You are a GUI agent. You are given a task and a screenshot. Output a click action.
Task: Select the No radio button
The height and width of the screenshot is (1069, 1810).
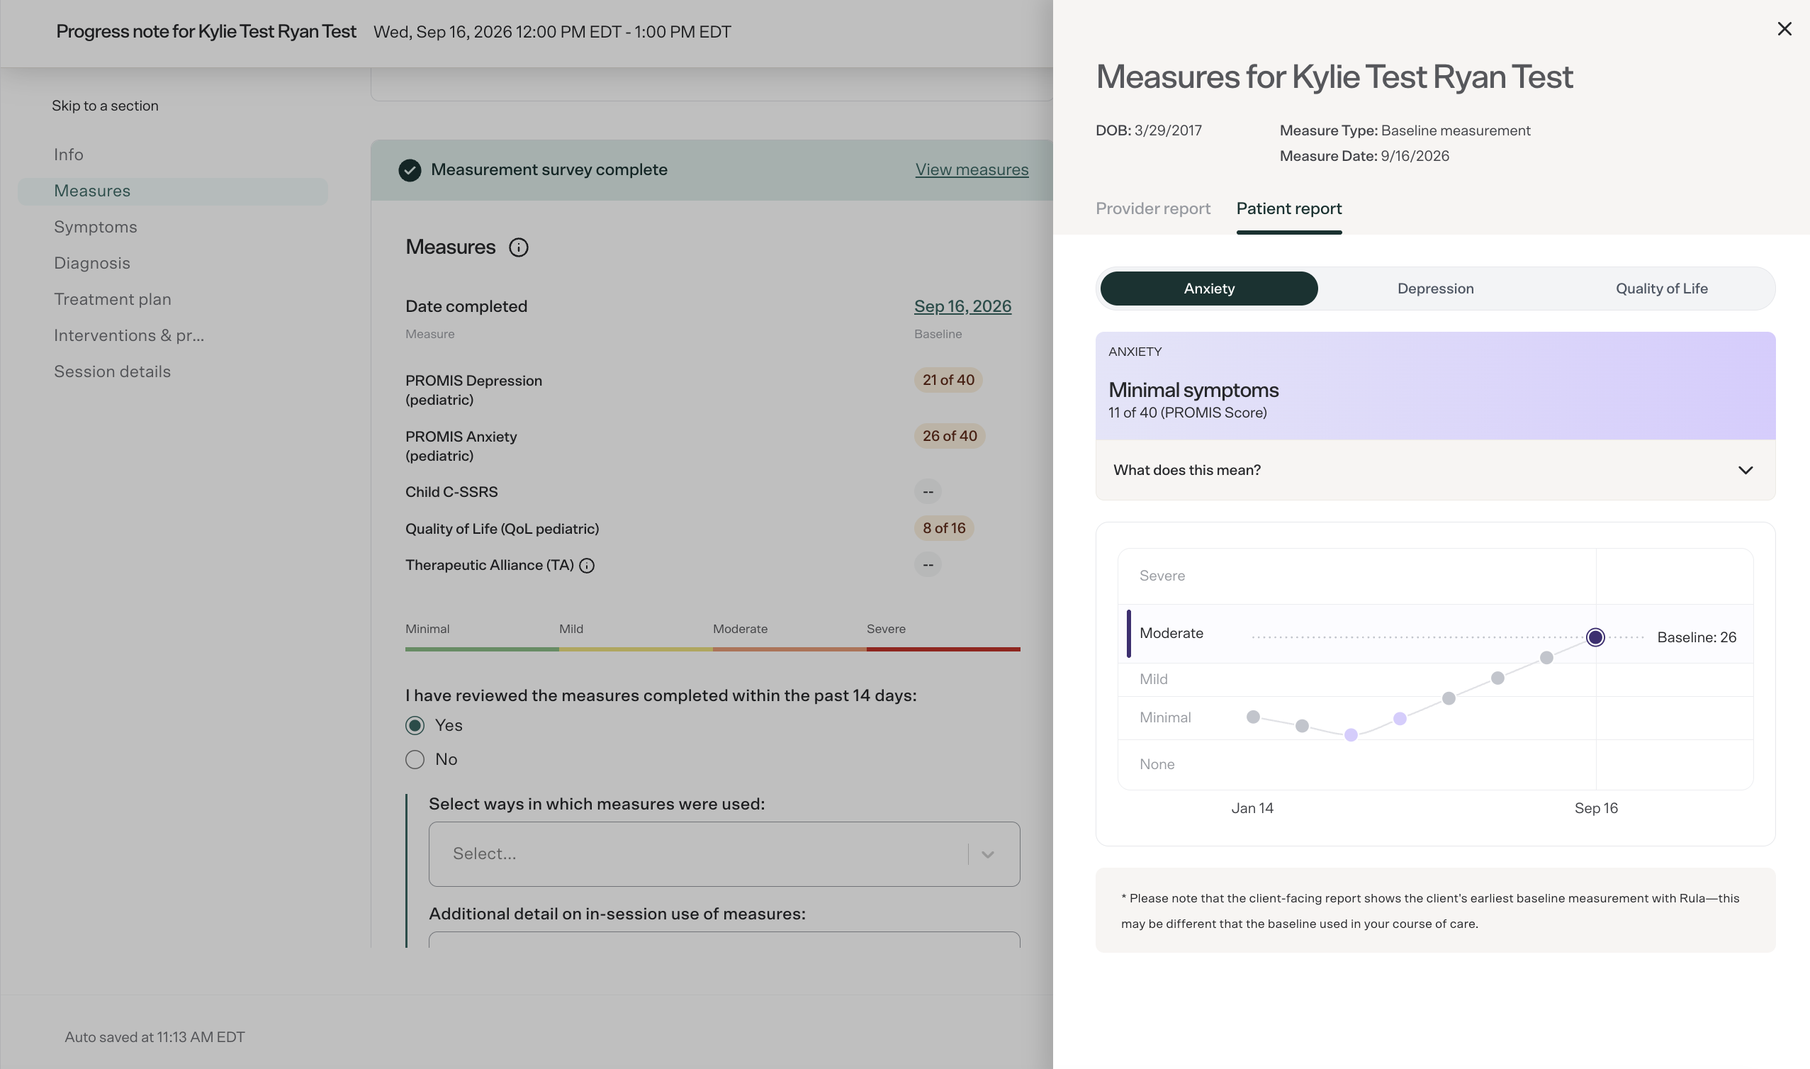[x=415, y=759]
